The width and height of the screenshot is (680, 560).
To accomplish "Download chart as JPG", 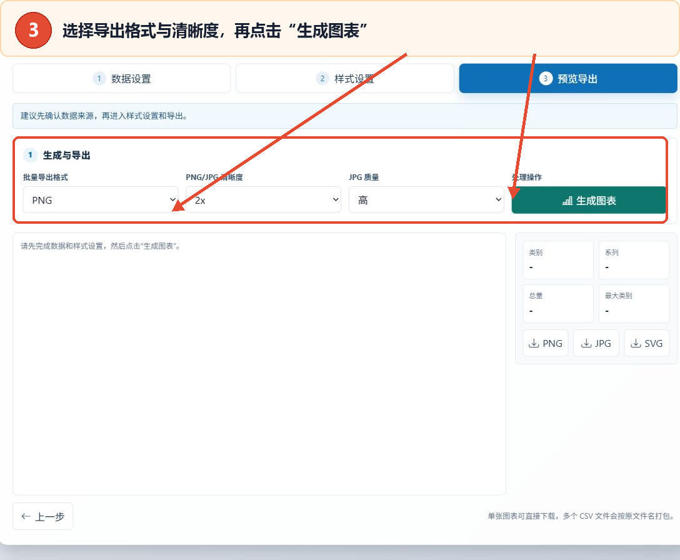I will click(596, 343).
